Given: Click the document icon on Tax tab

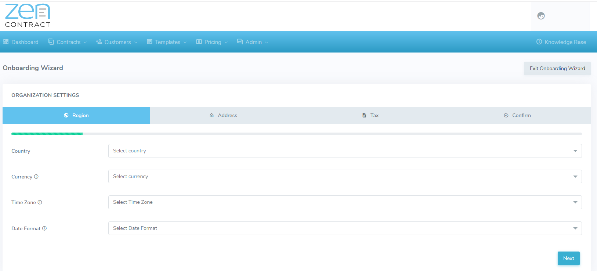Looking at the screenshot, I should [x=364, y=115].
